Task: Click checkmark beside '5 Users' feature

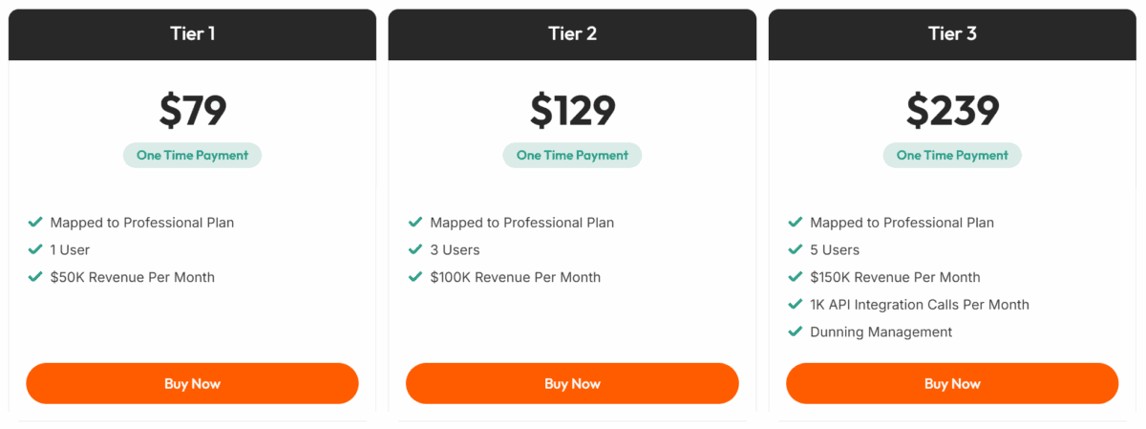Action: [x=796, y=249]
